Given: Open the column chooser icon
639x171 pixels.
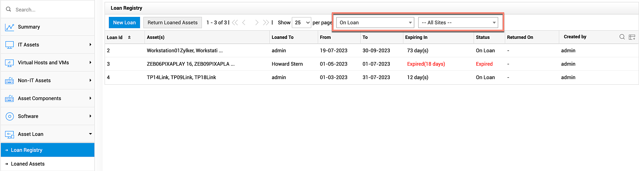Looking at the screenshot, I should tap(632, 37).
